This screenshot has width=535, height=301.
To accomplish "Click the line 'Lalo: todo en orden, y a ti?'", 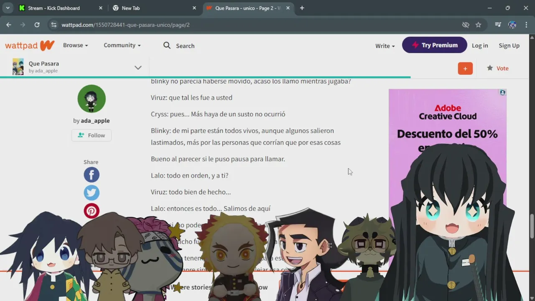I will coord(189,176).
